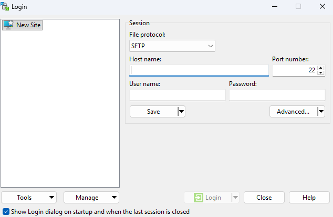Select New Site in the site tree
The image size is (333, 217).
tap(28, 25)
